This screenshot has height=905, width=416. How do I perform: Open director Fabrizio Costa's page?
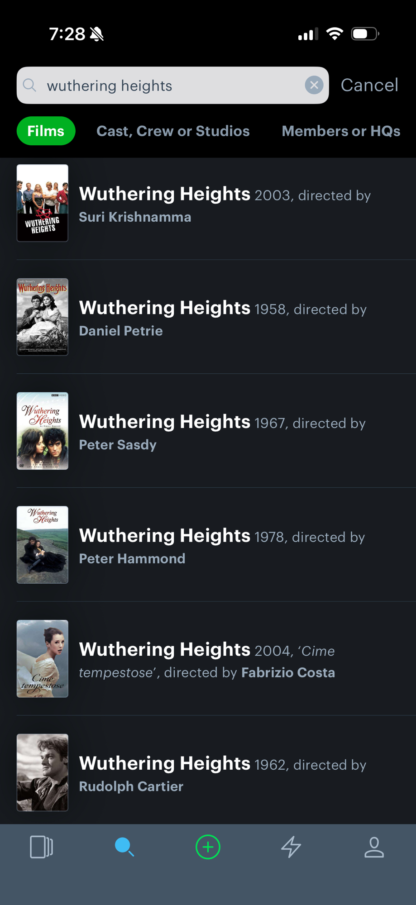[288, 672]
